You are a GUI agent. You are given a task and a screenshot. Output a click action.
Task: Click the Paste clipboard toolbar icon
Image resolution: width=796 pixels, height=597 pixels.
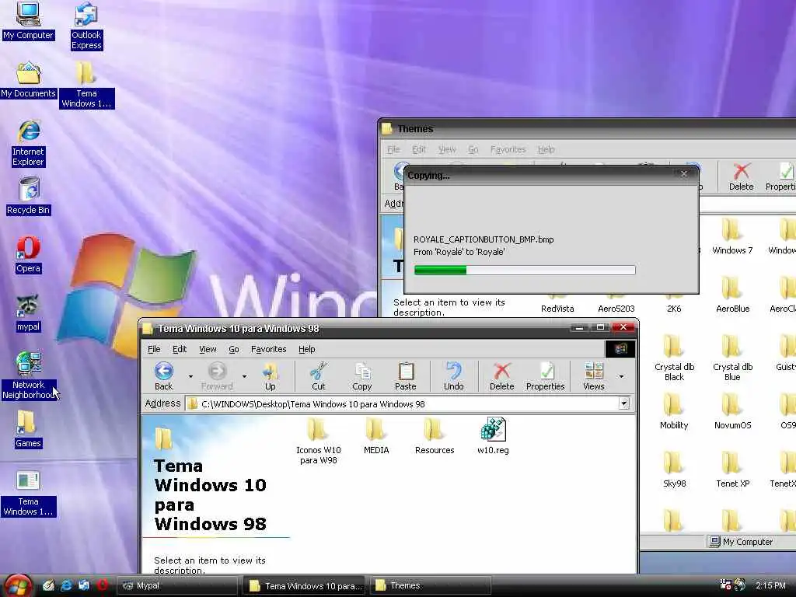406,376
